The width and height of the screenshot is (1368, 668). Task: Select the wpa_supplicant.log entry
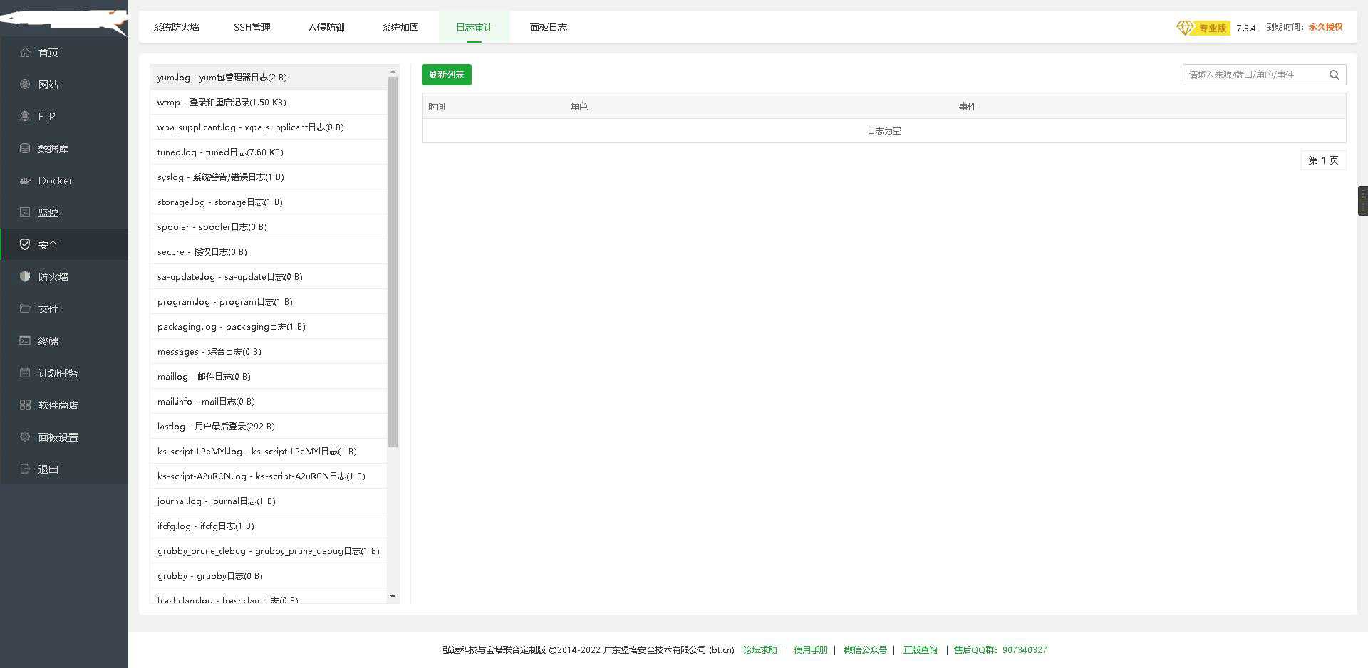click(269, 127)
